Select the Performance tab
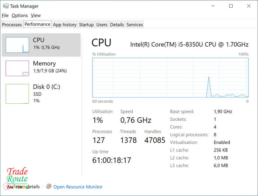 coord(37,24)
